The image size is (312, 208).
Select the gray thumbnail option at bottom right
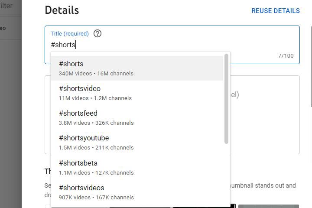click(268, 206)
